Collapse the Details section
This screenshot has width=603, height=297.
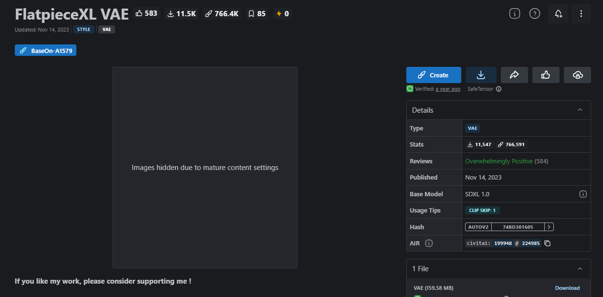(580, 110)
